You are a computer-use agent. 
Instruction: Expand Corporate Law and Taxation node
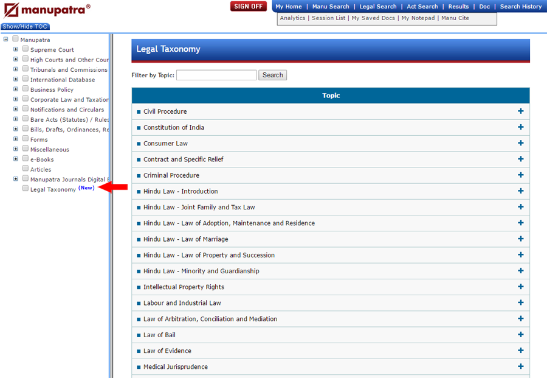pos(16,99)
